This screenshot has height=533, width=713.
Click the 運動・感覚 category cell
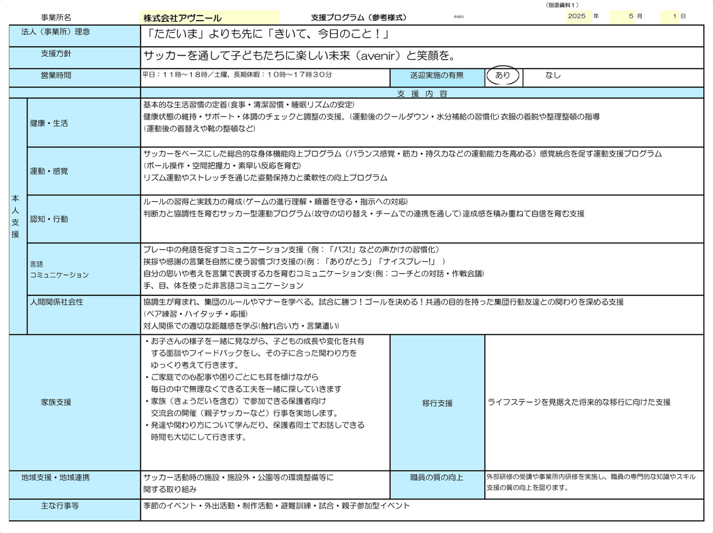coord(84,171)
